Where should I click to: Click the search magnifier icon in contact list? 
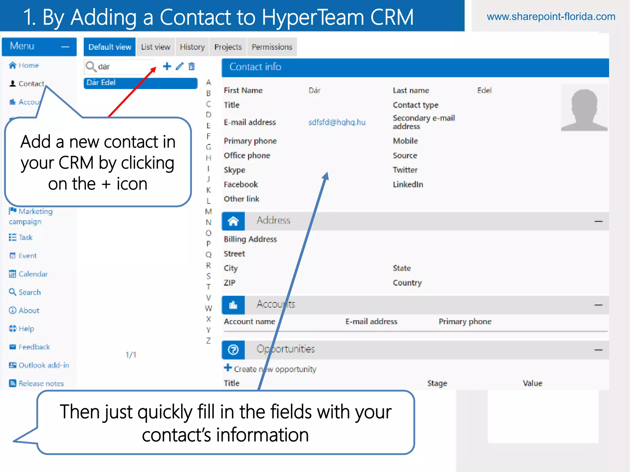pos(90,66)
